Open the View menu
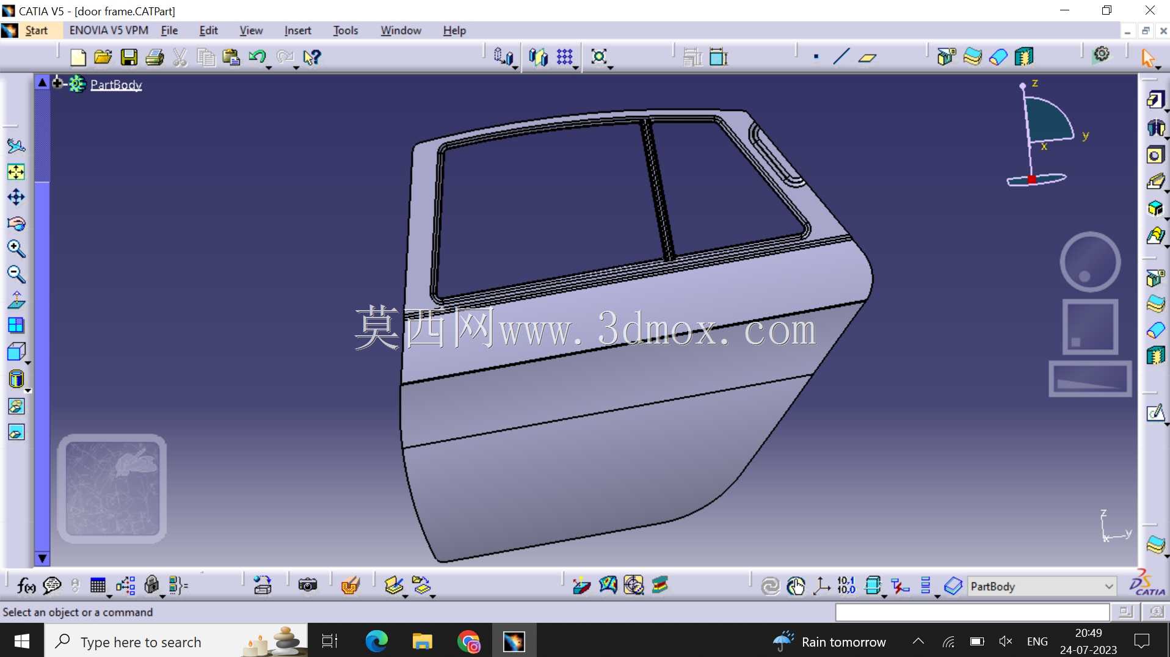The image size is (1170, 657). coord(251,31)
